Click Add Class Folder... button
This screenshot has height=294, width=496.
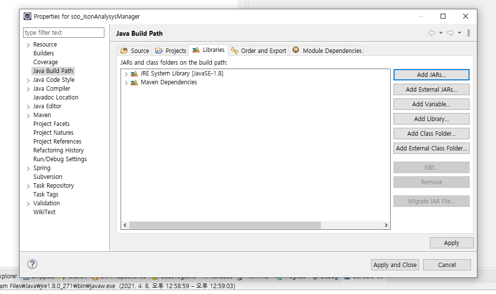tap(431, 133)
